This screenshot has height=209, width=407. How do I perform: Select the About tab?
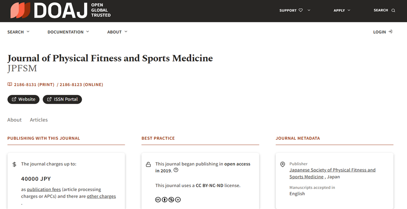click(14, 120)
